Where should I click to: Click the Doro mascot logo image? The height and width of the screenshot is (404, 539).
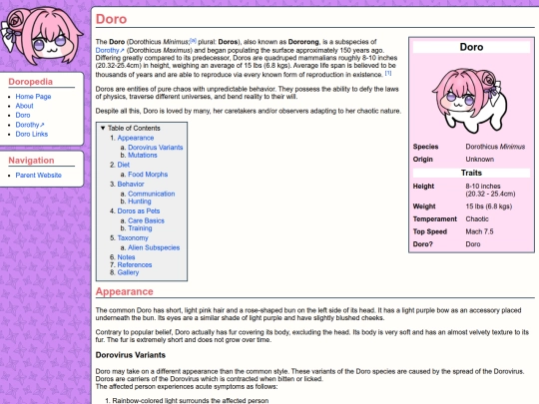(42, 36)
